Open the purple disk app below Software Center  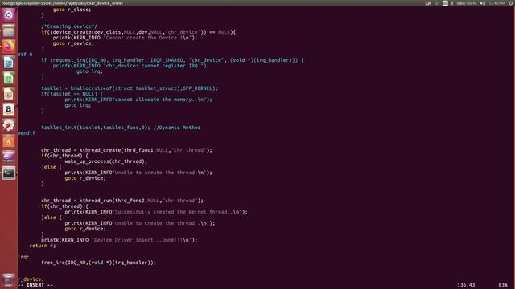[9, 157]
